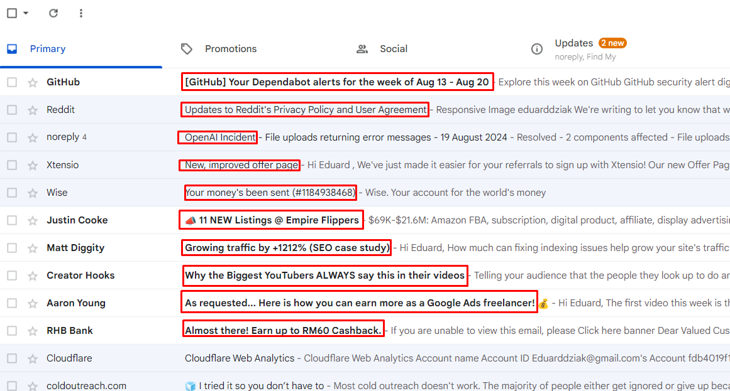
Task: Open 11 NEW Listings @ Empire Flippers email
Action: coord(272,220)
